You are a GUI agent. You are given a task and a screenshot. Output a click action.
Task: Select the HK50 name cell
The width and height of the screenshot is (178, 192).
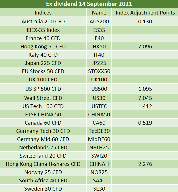(x=99, y=47)
